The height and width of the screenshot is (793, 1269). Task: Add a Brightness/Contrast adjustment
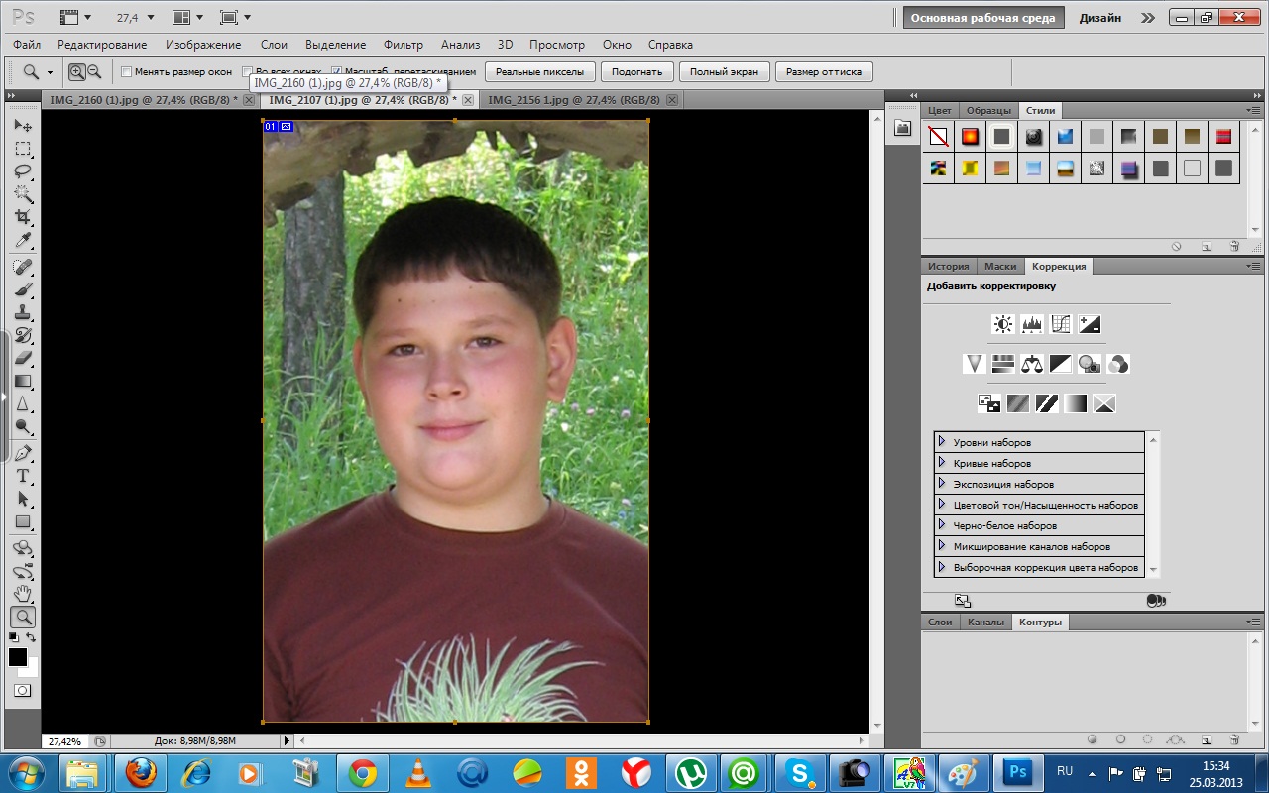[x=1003, y=324]
